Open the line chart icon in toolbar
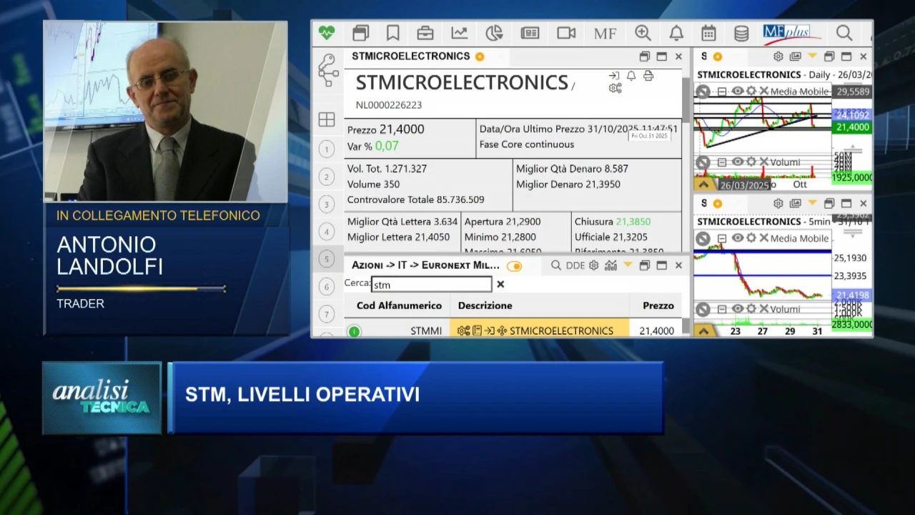Viewport: 915px width, 515px height. point(459,33)
